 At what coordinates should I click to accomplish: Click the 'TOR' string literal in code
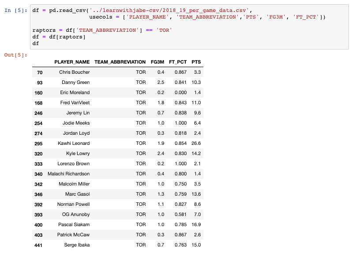(164, 30)
